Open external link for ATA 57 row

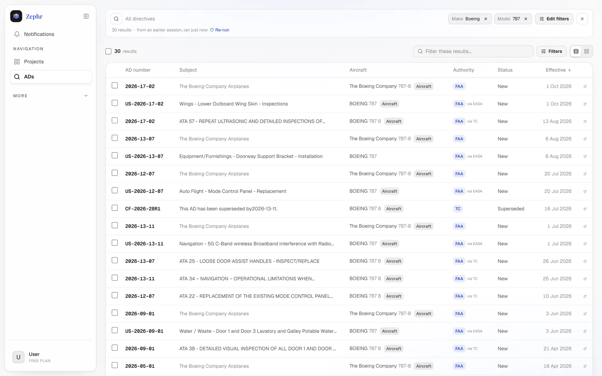pyautogui.click(x=585, y=121)
